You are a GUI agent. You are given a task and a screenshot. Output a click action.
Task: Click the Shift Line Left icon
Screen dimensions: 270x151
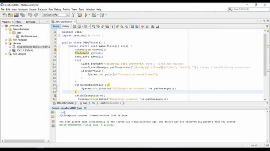click(x=132, y=26)
